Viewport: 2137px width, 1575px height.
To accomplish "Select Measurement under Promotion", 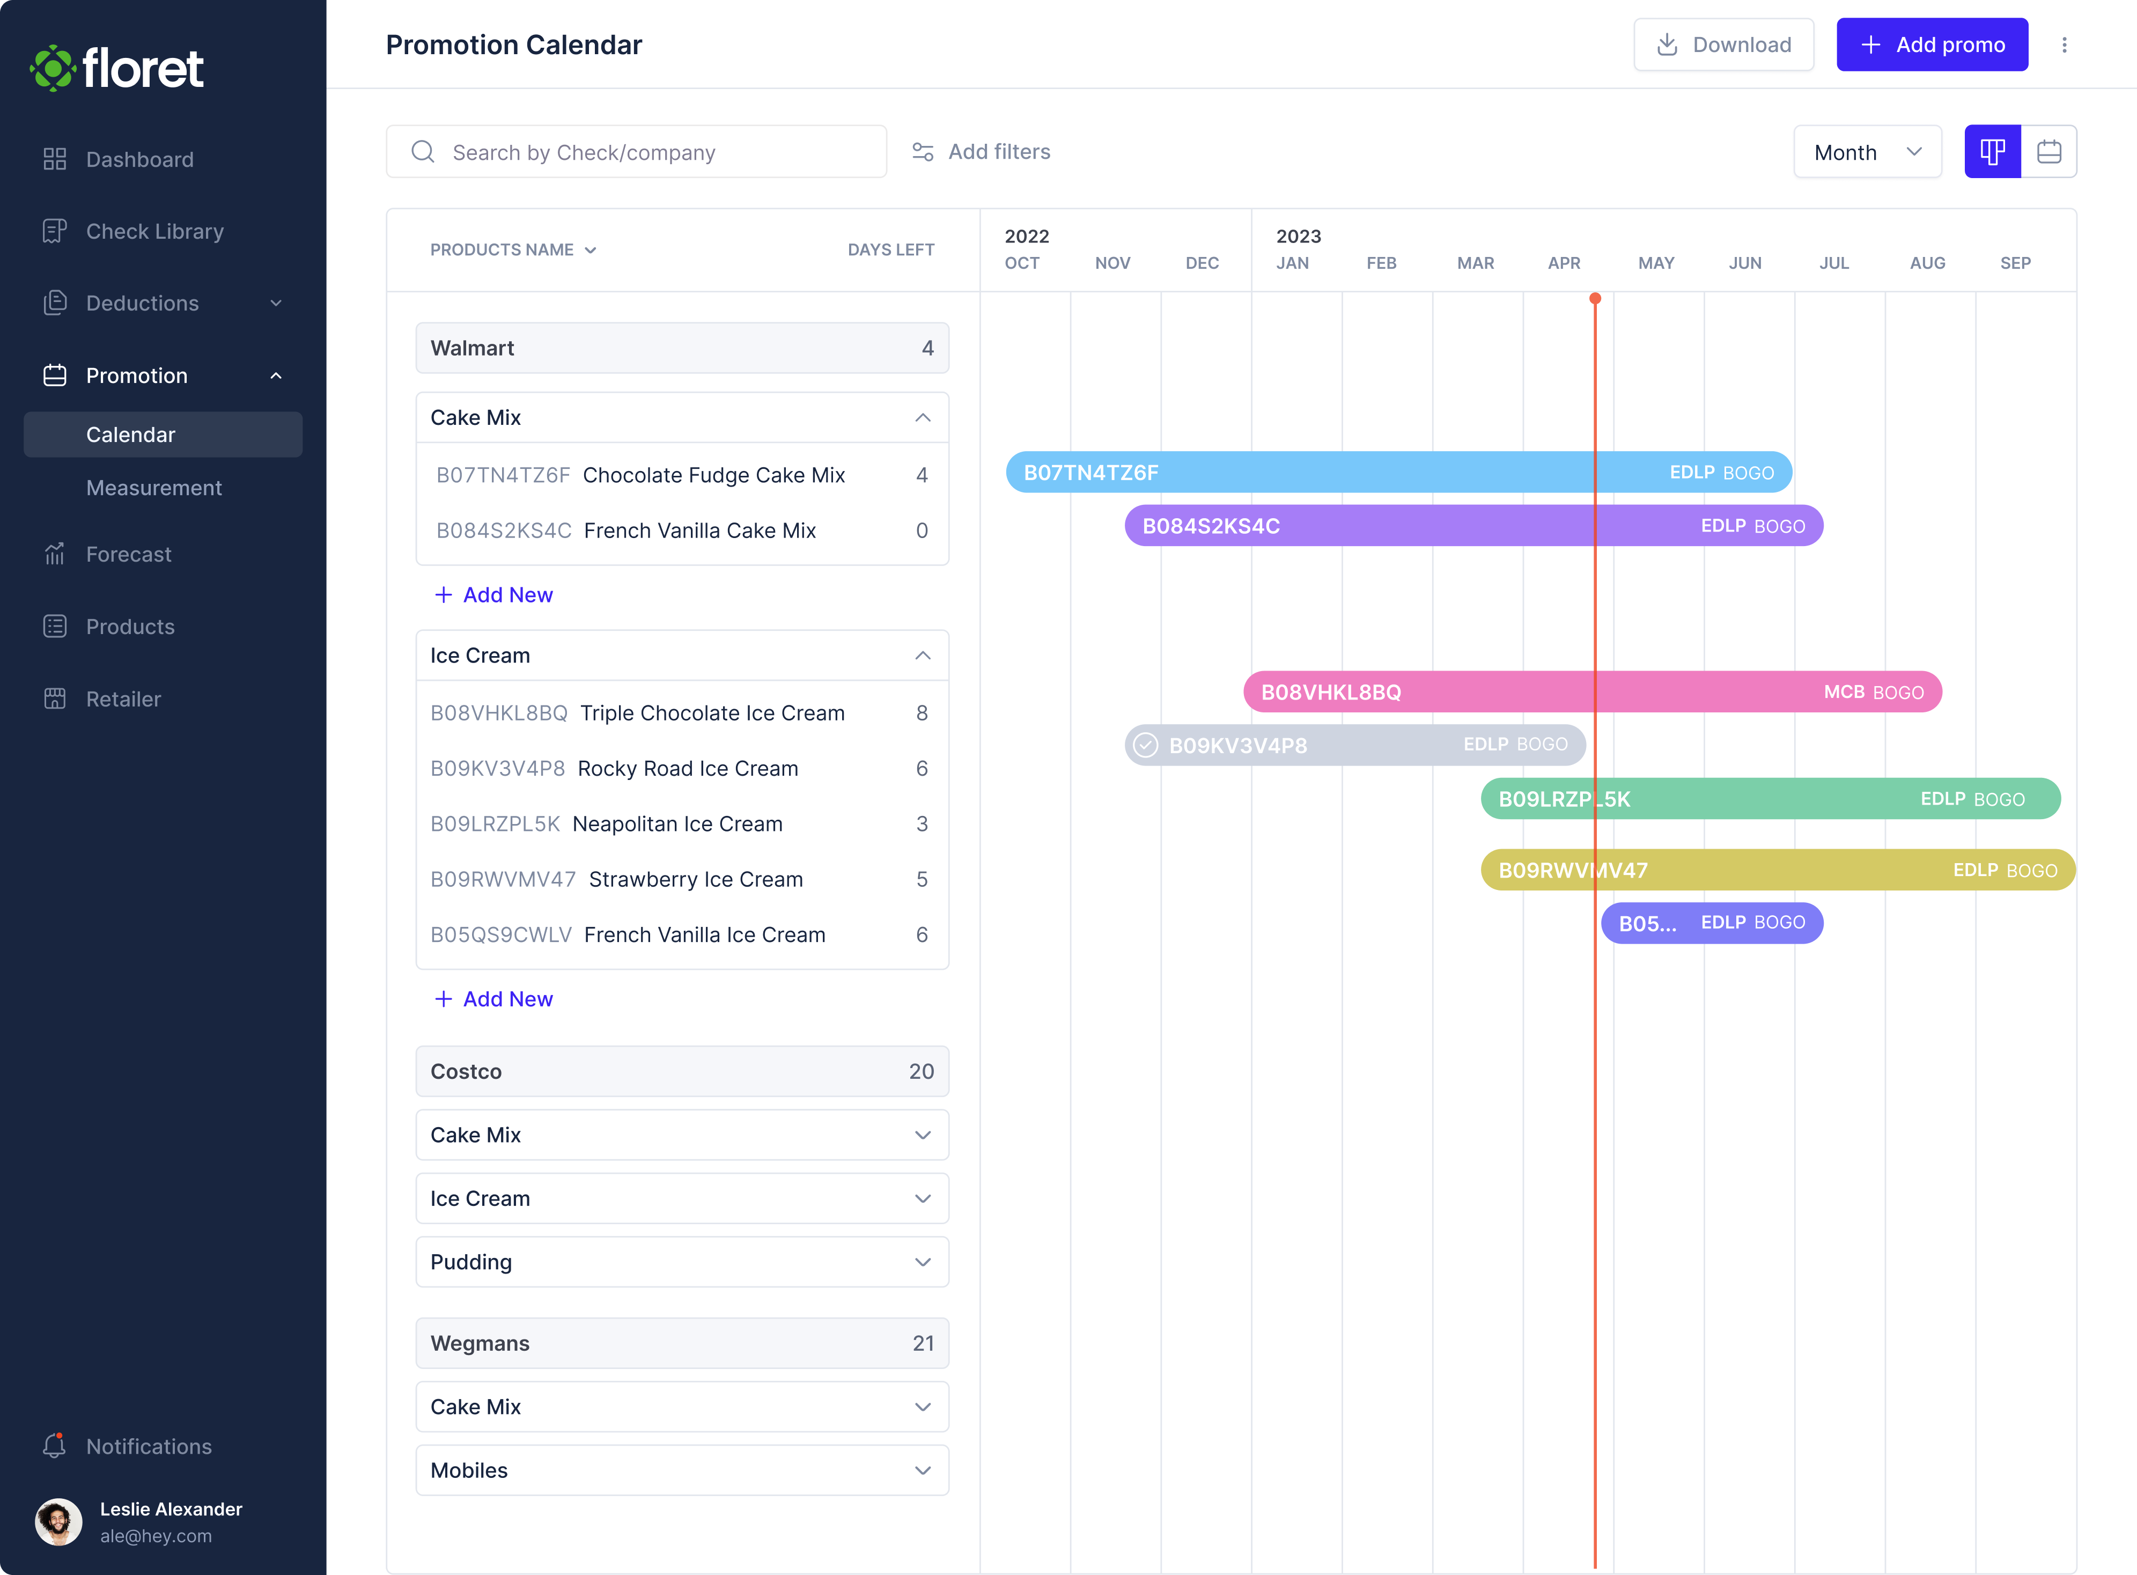I will click(153, 488).
